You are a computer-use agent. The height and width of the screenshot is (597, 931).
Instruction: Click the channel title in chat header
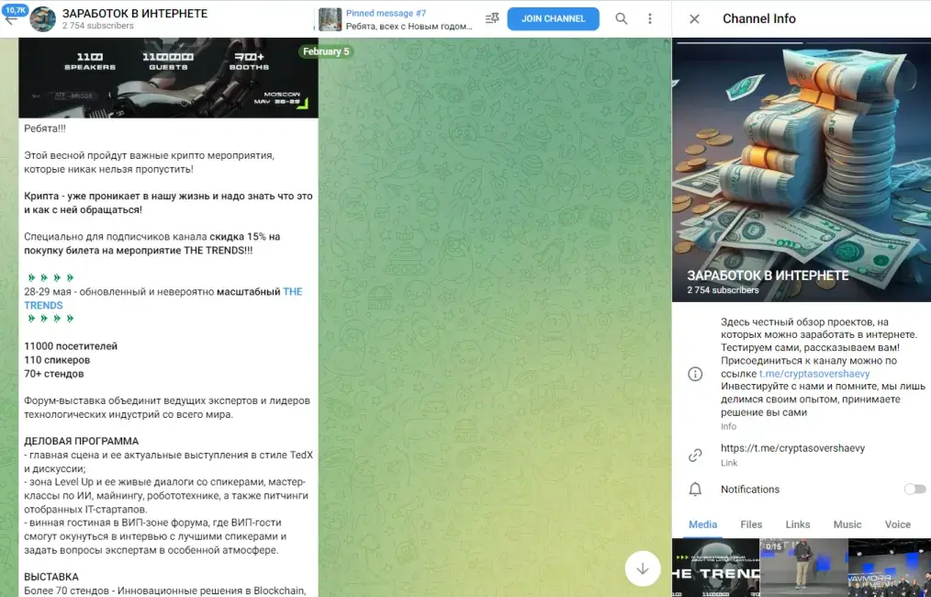pos(135,13)
